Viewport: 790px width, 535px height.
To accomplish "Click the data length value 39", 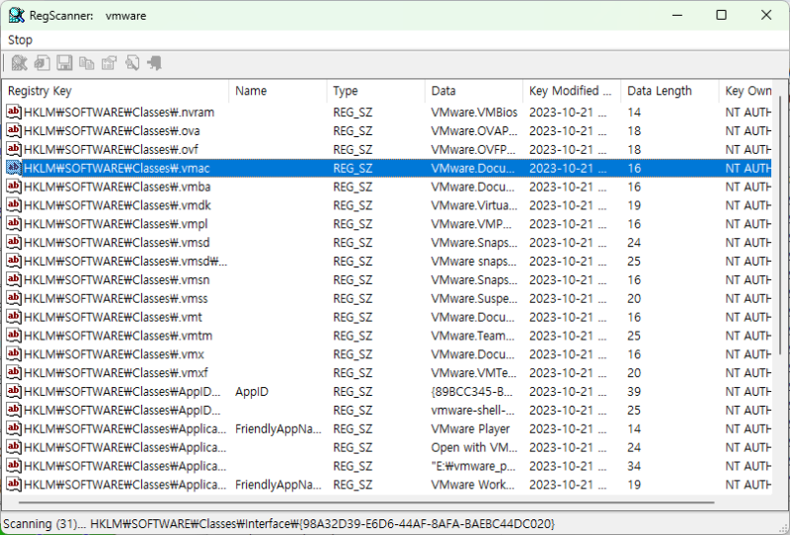I will pyautogui.click(x=634, y=392).
